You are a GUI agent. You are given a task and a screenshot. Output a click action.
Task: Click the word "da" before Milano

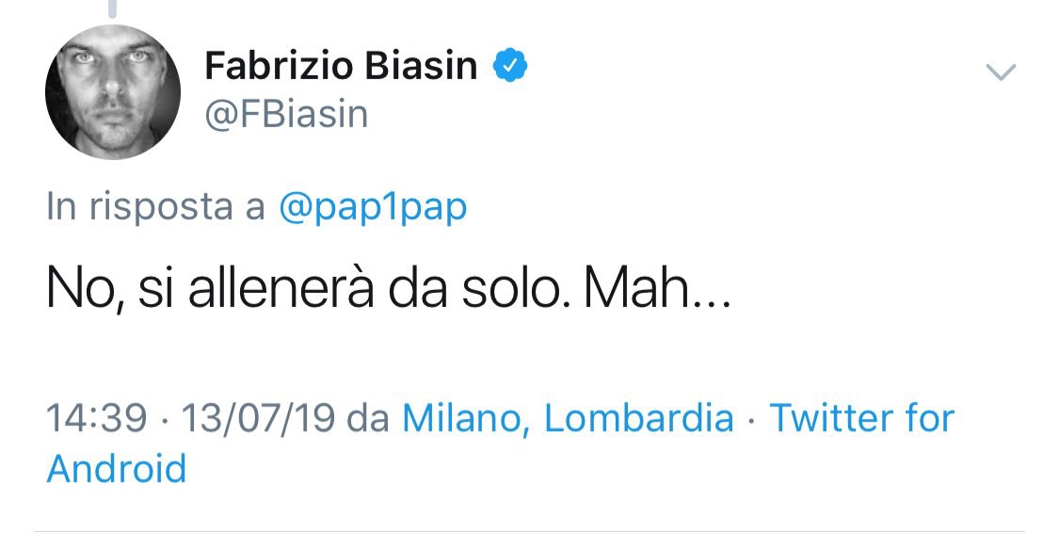(367, 418)
